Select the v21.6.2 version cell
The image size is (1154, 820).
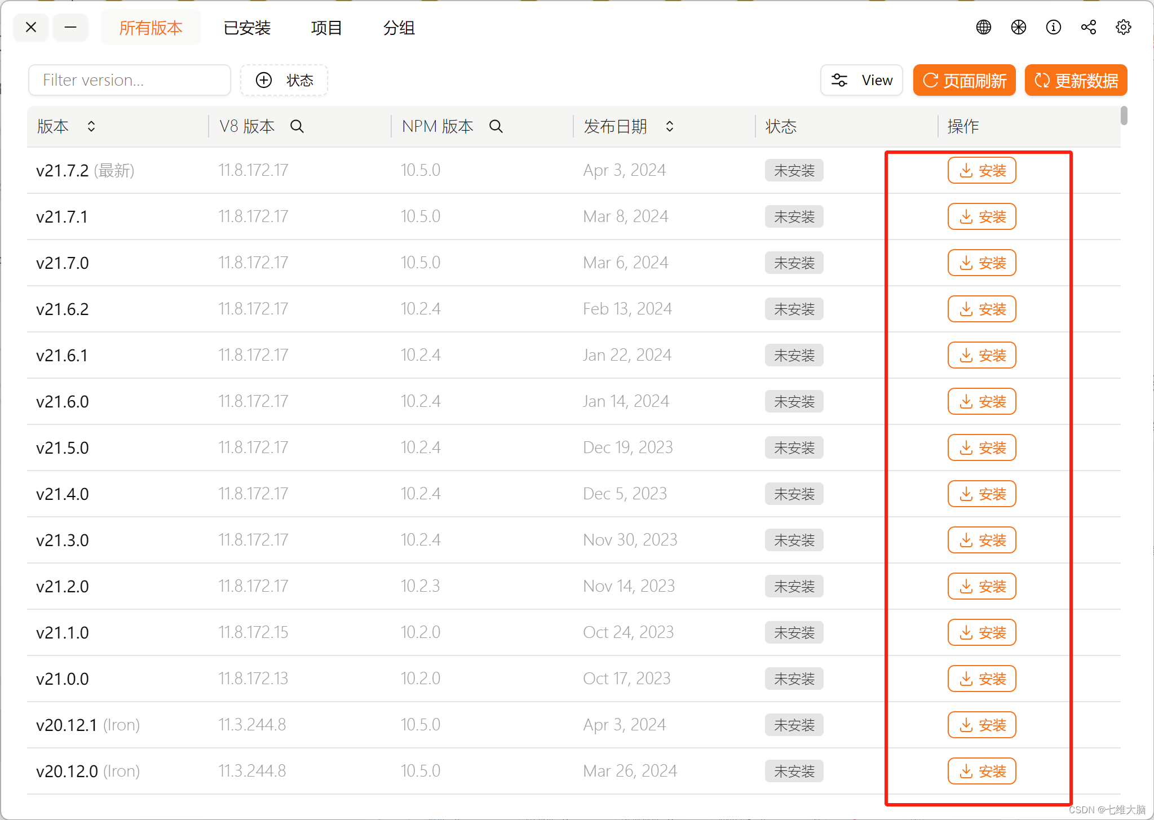tap(62, 309)
